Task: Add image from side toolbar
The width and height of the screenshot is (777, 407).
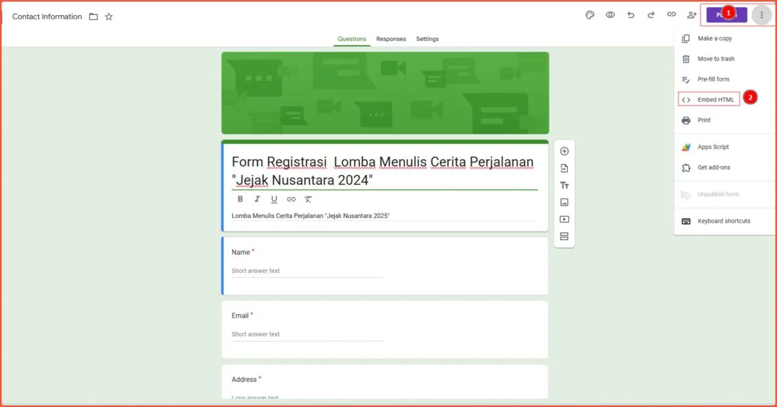Action: click(x=564, y=202)
